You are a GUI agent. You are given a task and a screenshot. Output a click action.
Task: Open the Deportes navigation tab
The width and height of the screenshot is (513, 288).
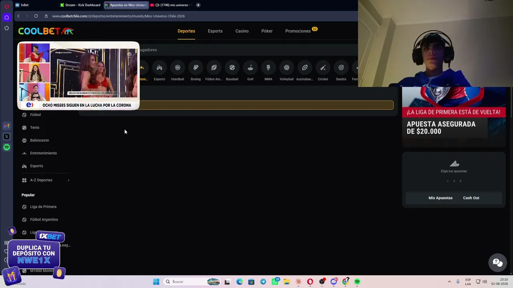(186, 31)
